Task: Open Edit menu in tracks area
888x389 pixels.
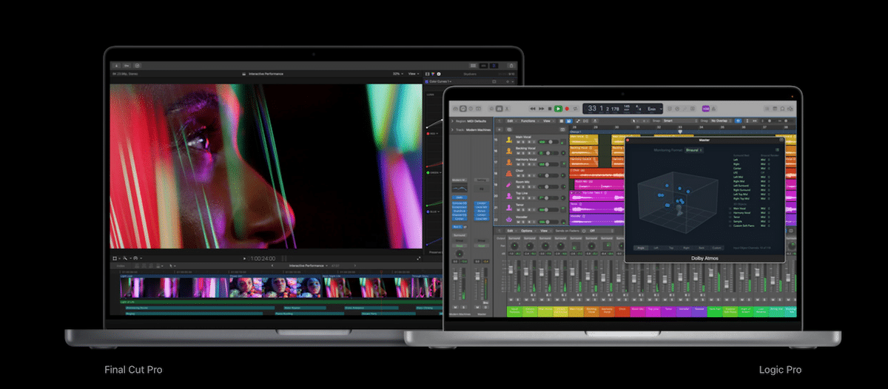Action: click(x=511, y=121)
